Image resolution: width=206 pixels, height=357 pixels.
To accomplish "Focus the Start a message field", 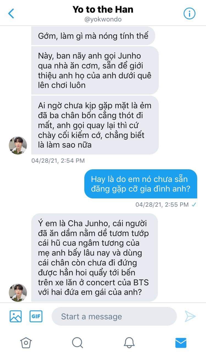I will 114,316.
